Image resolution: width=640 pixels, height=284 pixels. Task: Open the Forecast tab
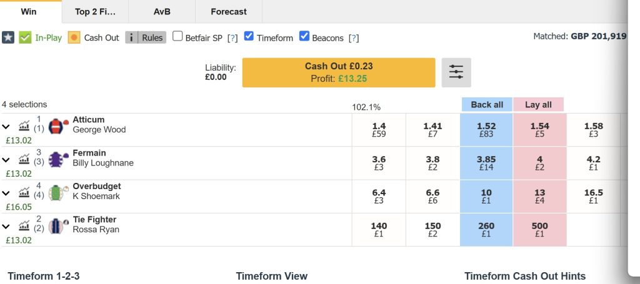(229, 11)
